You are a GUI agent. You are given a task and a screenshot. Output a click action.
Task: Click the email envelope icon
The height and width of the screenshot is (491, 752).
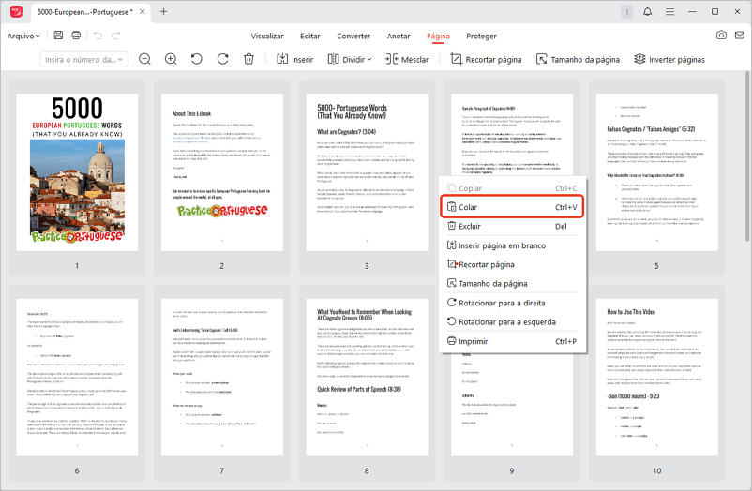[740, 35]
